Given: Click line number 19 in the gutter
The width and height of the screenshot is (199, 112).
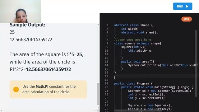Looking at the screenshot, I should 106,83.
